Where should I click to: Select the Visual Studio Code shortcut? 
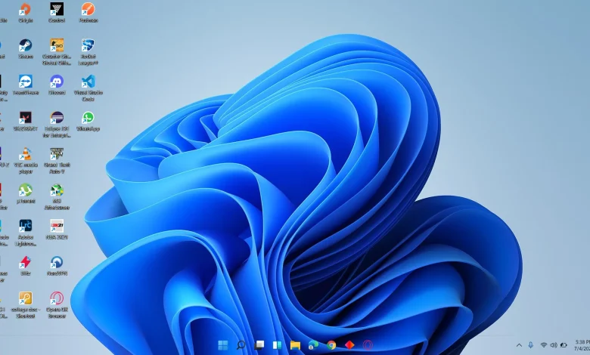tap(88, 88)
